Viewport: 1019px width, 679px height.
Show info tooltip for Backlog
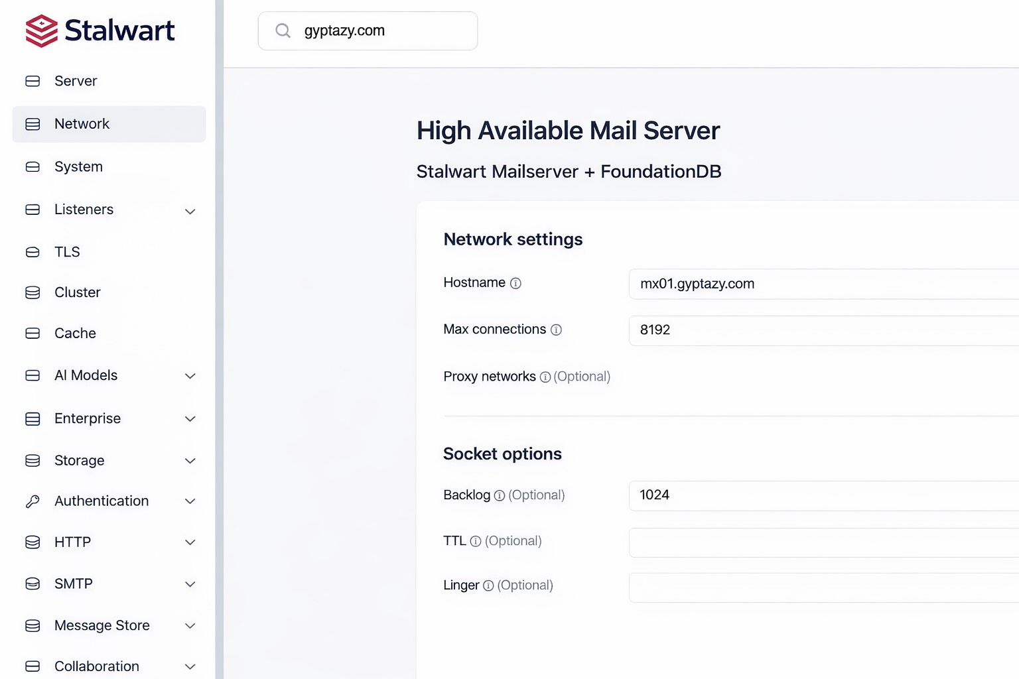pyautogui.click(x=500, y=495)
